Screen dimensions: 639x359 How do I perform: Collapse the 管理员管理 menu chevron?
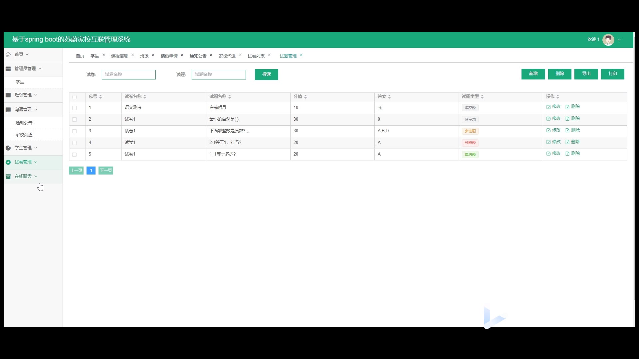pos(40,69)
